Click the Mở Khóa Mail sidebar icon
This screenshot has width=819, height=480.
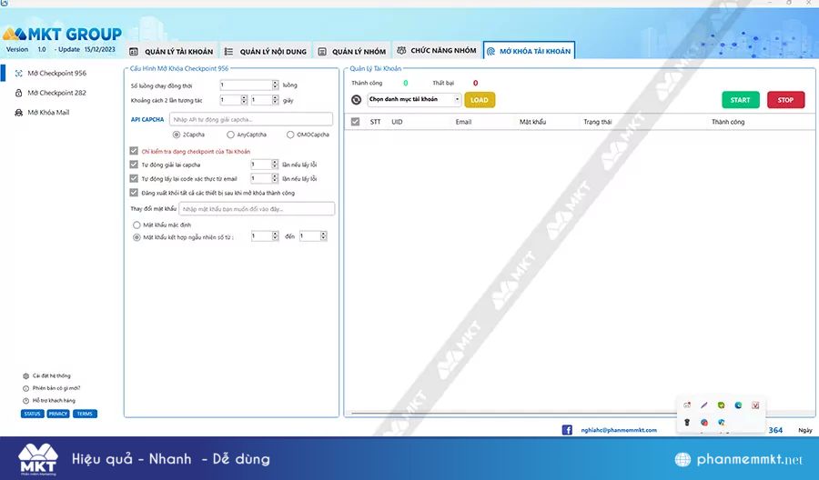(18, 113)
